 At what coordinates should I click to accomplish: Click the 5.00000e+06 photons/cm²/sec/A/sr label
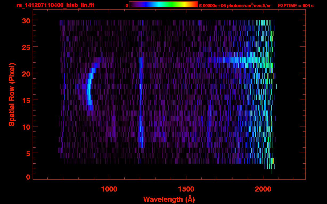(x=235, y=6)
